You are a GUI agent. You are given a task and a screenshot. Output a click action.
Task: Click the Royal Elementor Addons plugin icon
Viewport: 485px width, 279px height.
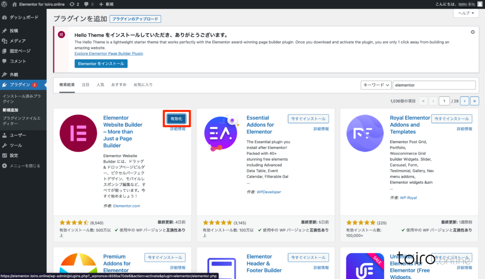pos(365,134)
